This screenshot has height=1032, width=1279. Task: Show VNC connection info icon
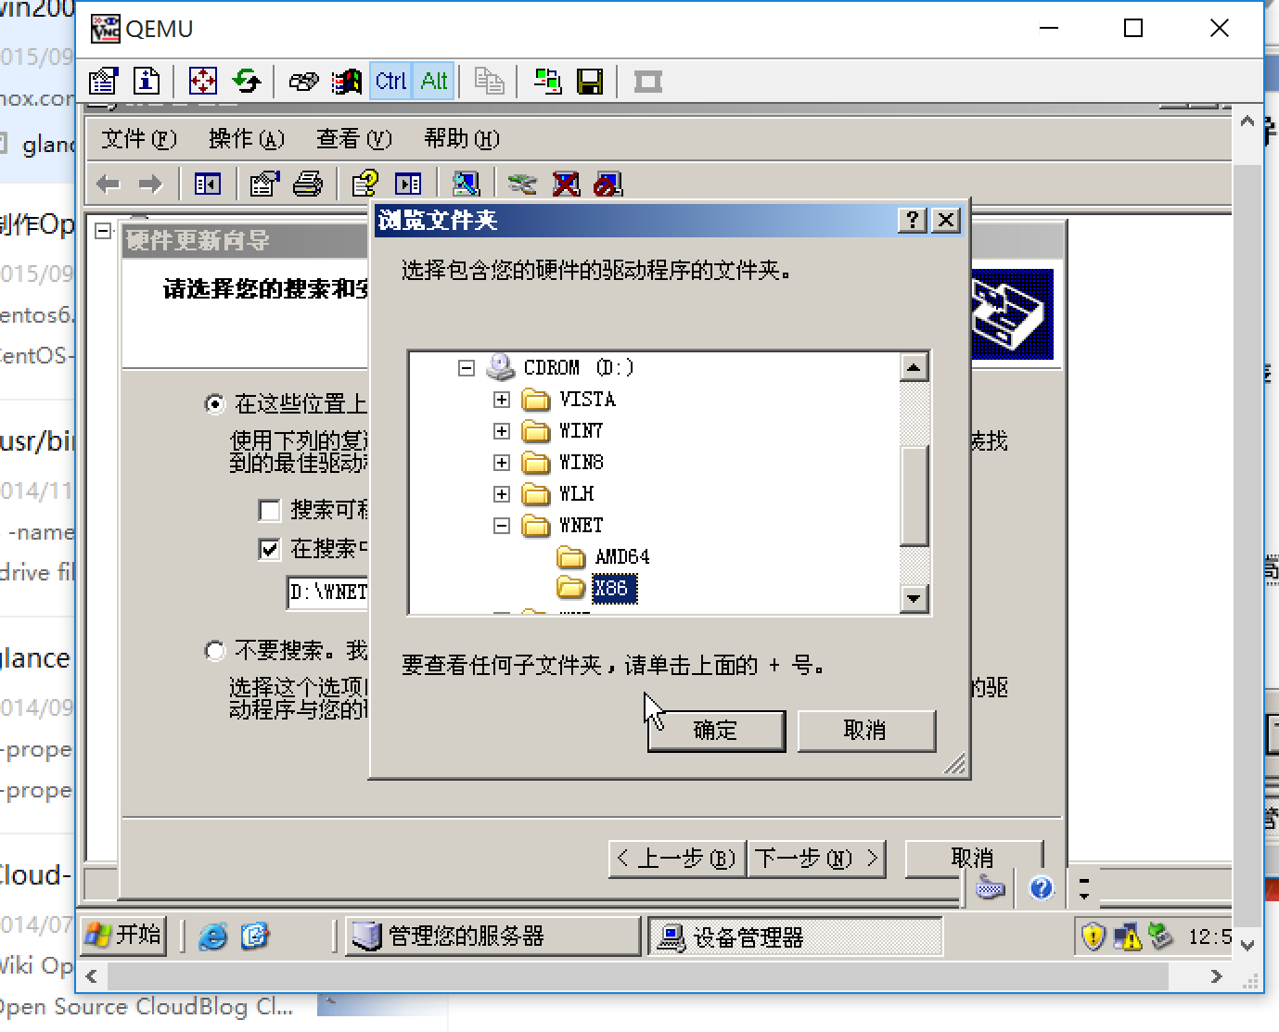pos(147,82)
